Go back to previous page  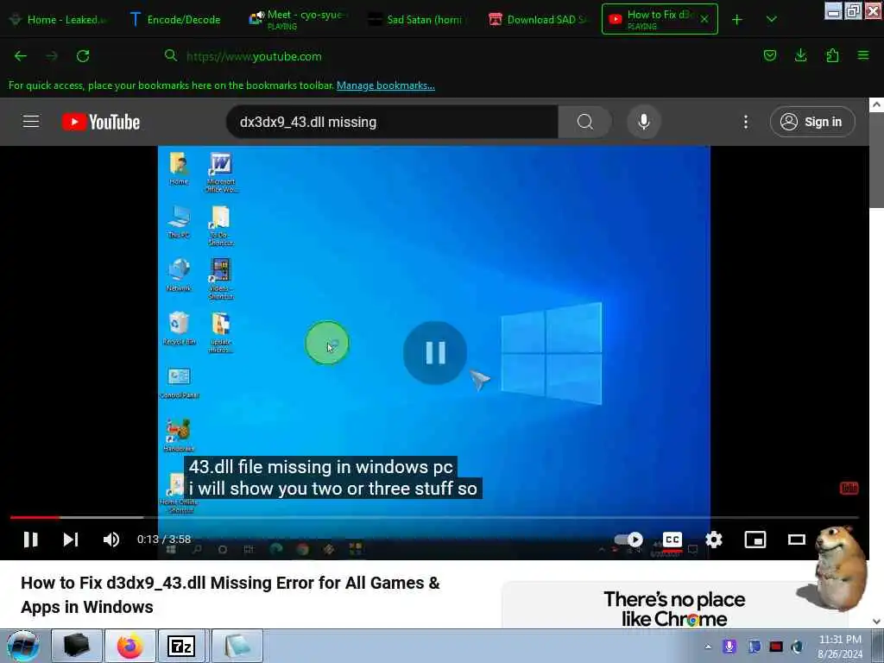[x=21, y=56]
